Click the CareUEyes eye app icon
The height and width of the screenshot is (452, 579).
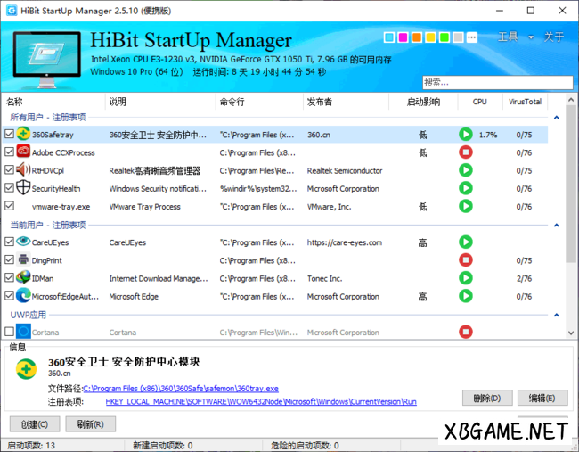click(x=23, y=242)
